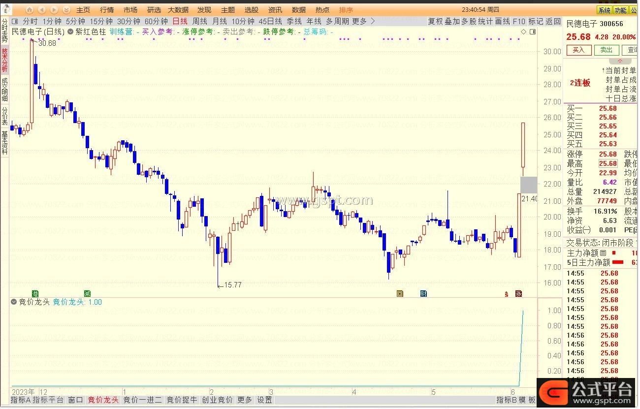Open indicator menu beside 紫红色柱
The width and height of the screenshot is (640, 409).
(x=70, y=31)
